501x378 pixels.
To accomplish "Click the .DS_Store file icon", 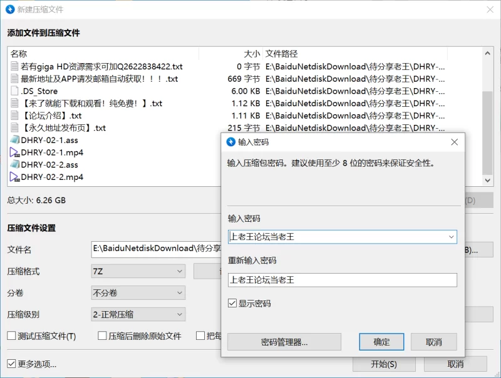I will 15,91.
